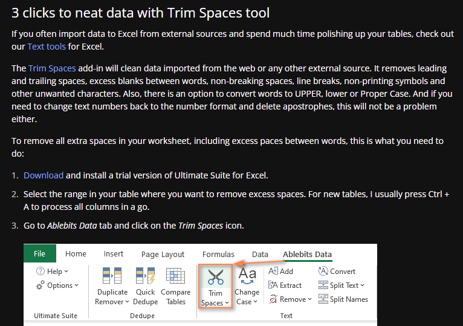This screenshot has height=326, width=463.
Task: Click the Trim Spaces scissors icon
Action: click(x=215, y=278)
